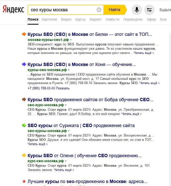Open the Переводчик tab
171x186 pixels.
(x=133, y=19)
